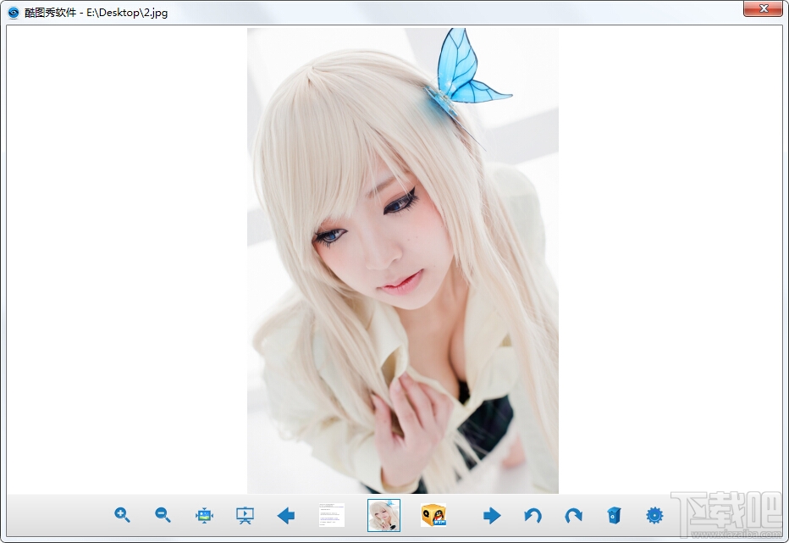Go to the previous image with left arrow

pos(286,515)
